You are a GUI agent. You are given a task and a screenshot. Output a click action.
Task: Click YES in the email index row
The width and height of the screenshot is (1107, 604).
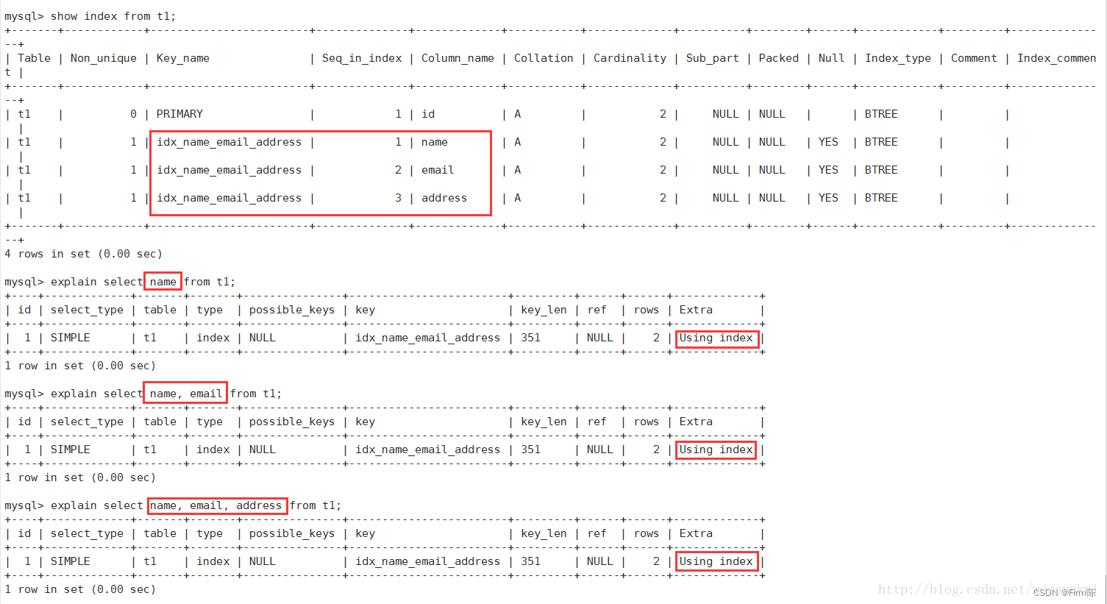coord(828,170)
